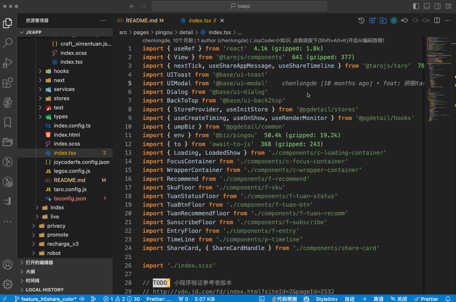Expand the types folder
The width and height of the screenshot is (456, 302).
(65, 117)
